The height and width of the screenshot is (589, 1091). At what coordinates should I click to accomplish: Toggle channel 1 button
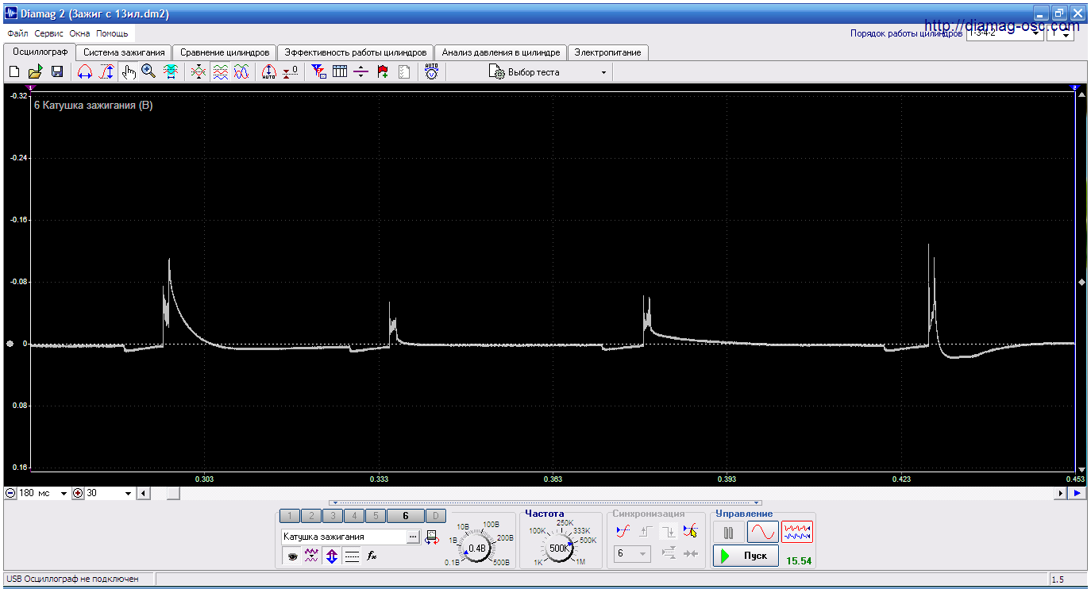290,516
